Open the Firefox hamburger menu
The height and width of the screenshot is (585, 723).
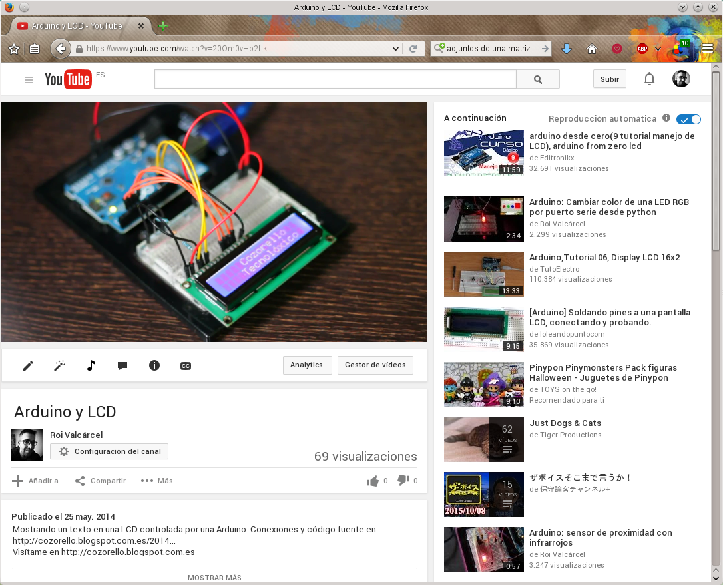[x=708, y=49]
